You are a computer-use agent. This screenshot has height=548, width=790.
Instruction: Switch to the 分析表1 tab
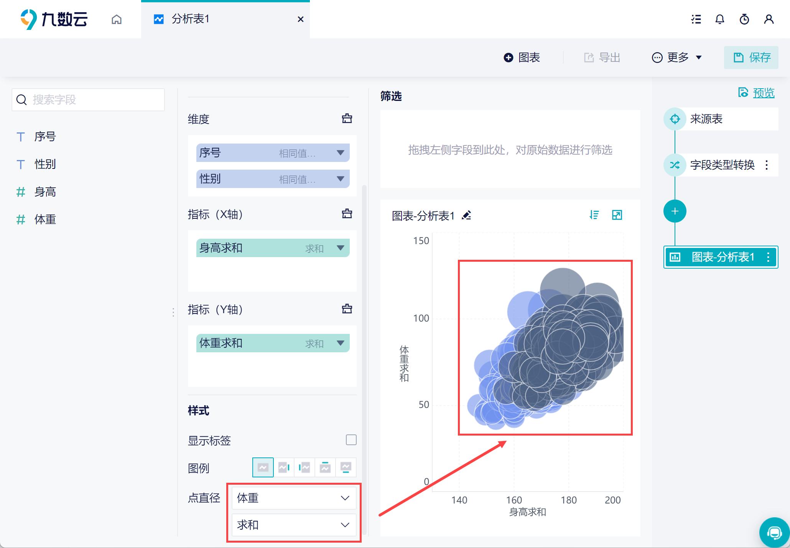pyautogui.click(x=190, y=19)
